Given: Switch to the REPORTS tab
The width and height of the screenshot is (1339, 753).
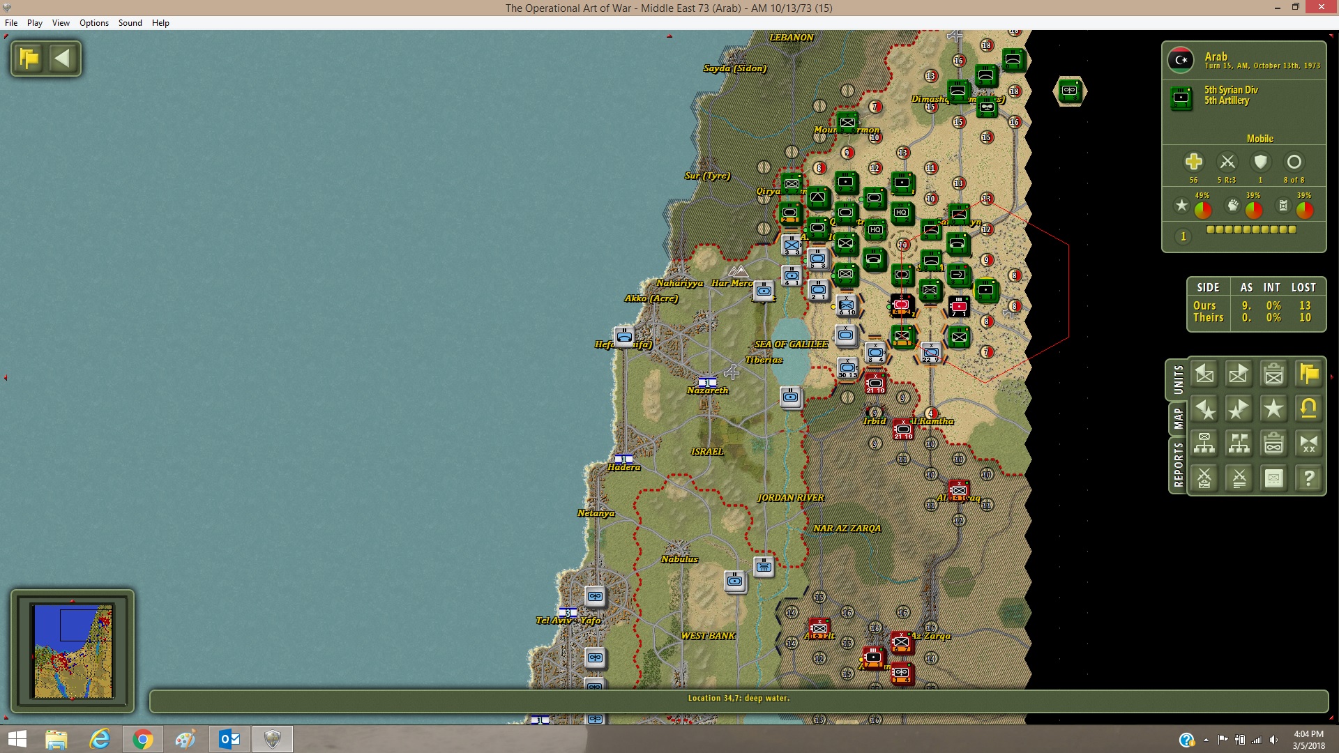Looking at the screenshot, I should click(1178, 464).
